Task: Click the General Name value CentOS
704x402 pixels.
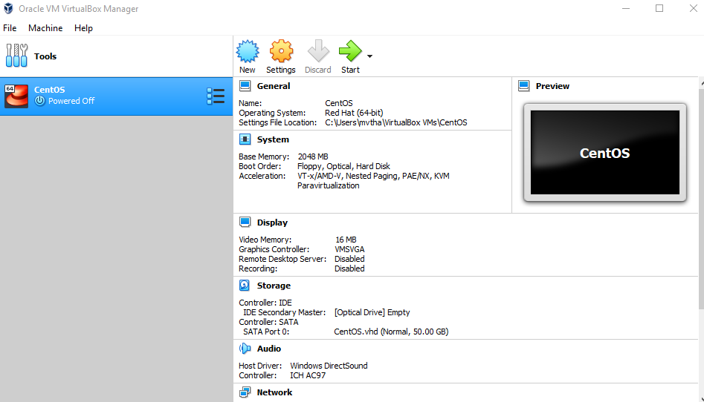Action: 338,103
